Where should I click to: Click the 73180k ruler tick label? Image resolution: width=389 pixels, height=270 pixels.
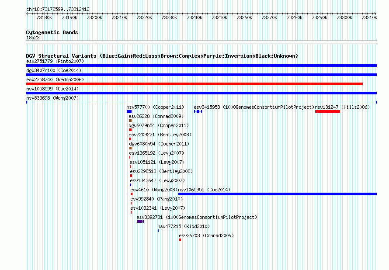point(44,17)
